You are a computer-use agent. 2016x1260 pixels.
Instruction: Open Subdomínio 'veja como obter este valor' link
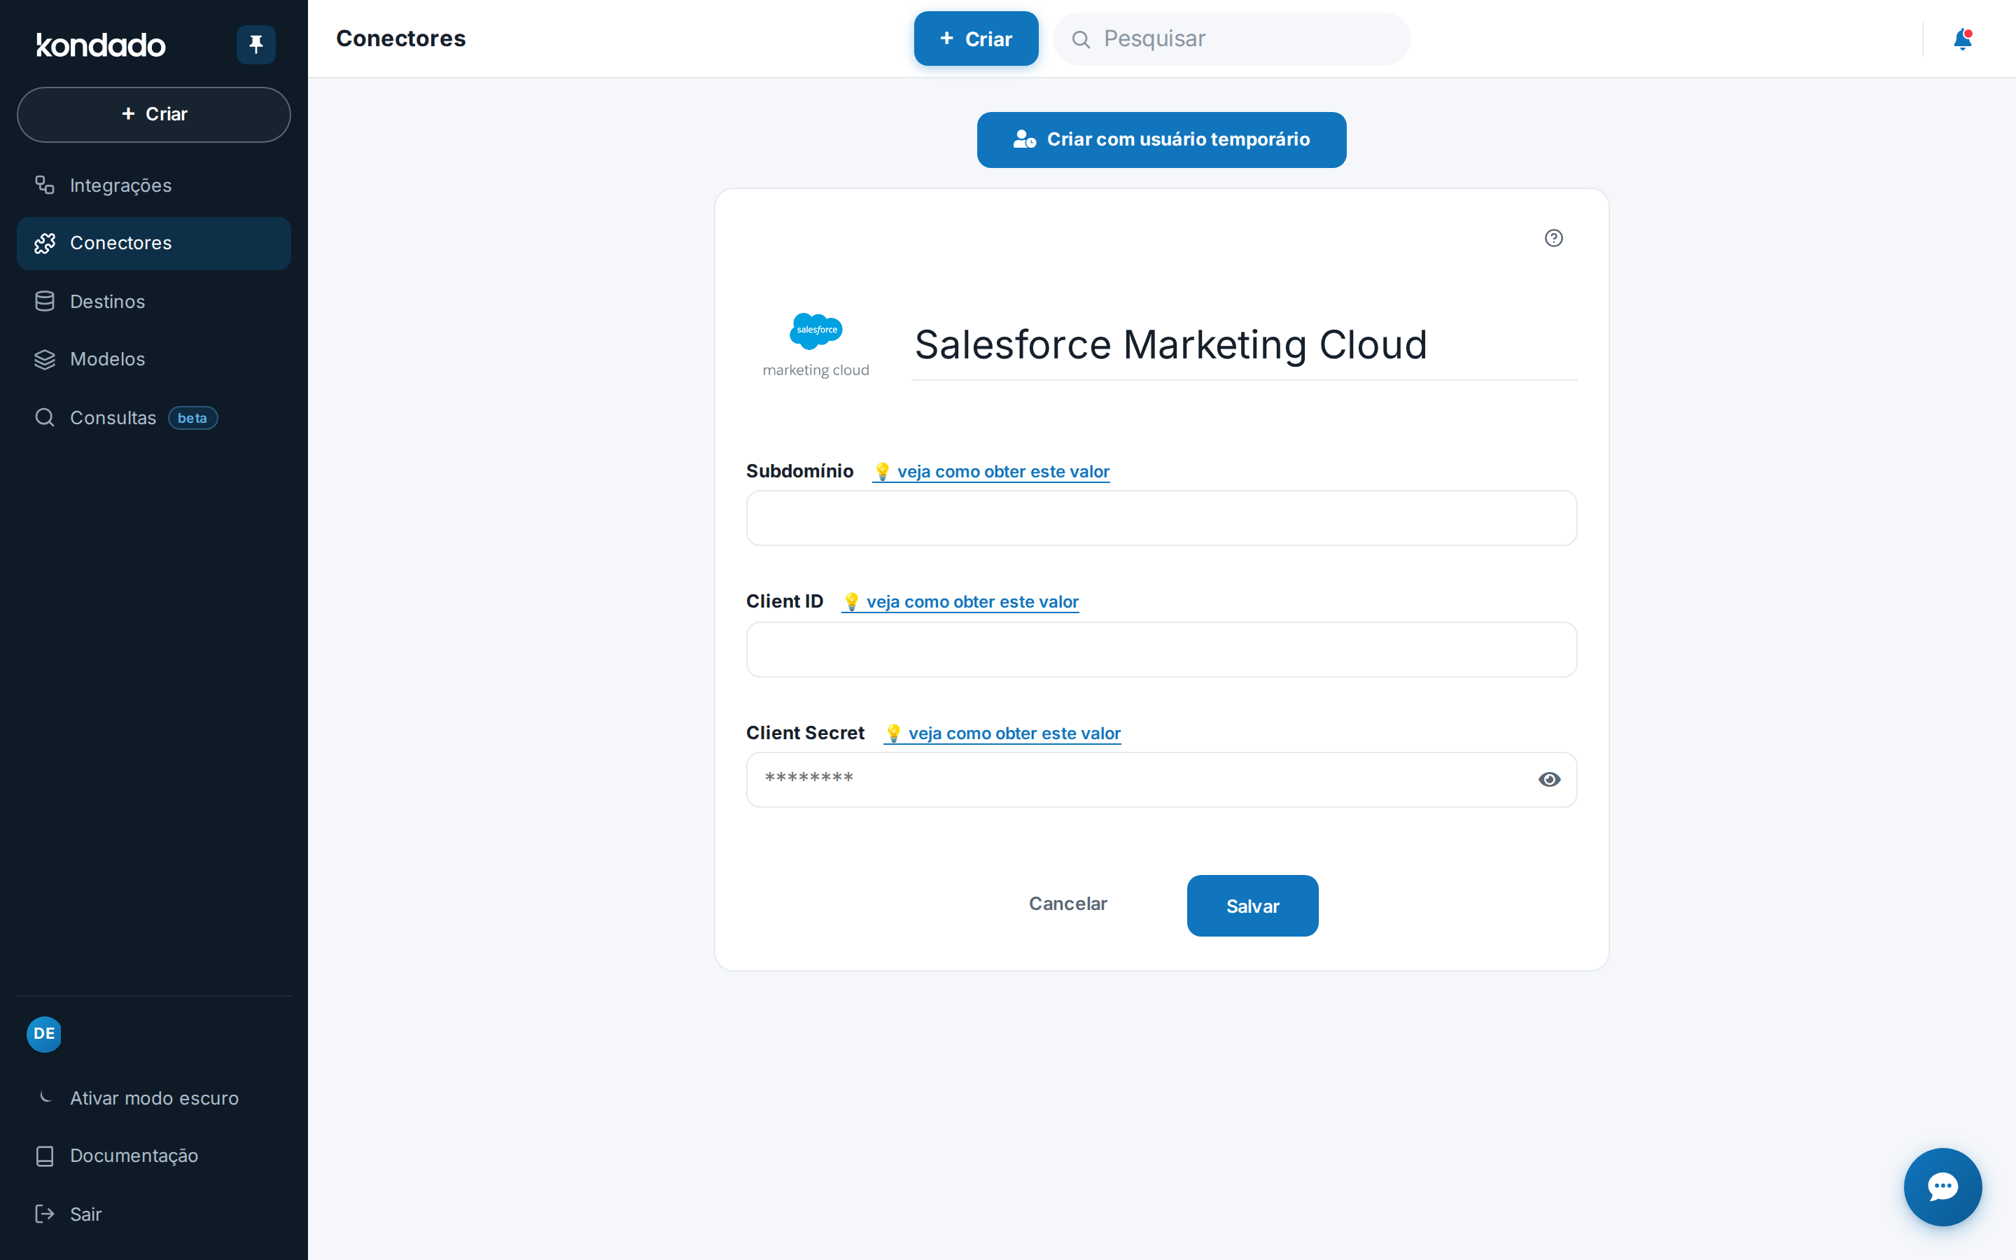pos(991,472)
